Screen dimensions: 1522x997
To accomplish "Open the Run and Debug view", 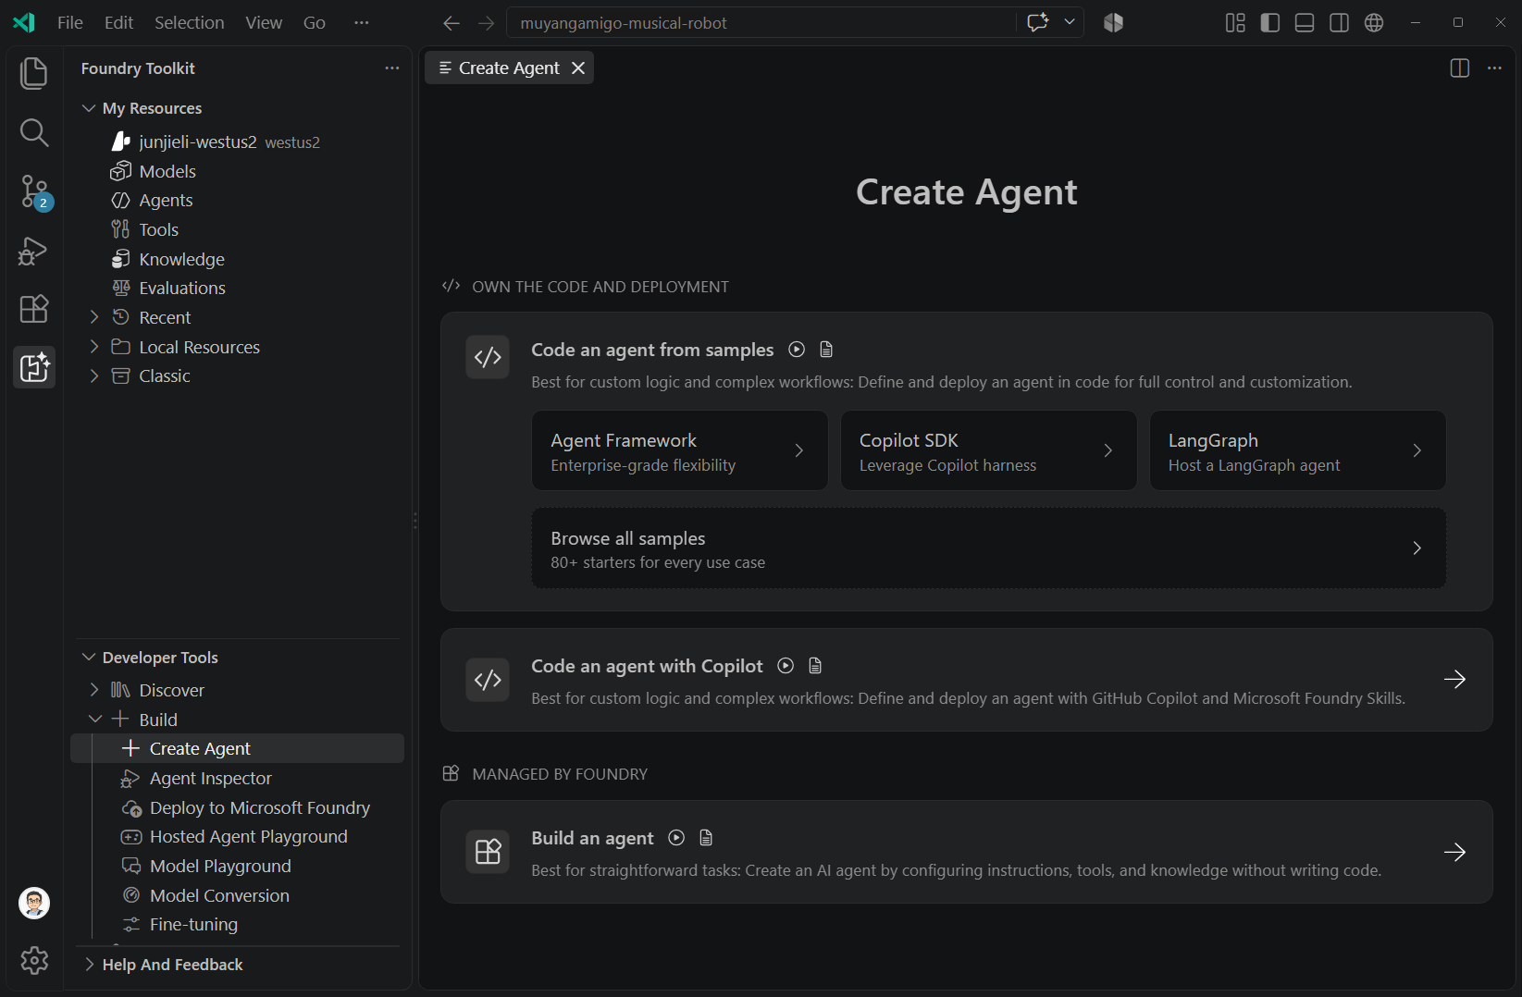I will tap(34, 252).
